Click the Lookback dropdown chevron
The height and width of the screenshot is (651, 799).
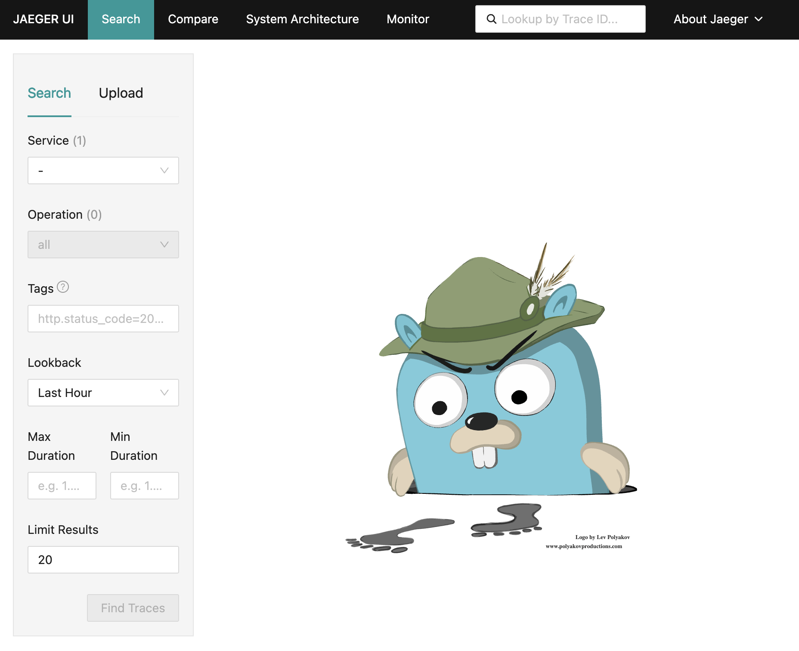164,393
